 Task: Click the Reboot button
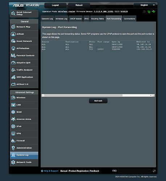coord(79,5)
